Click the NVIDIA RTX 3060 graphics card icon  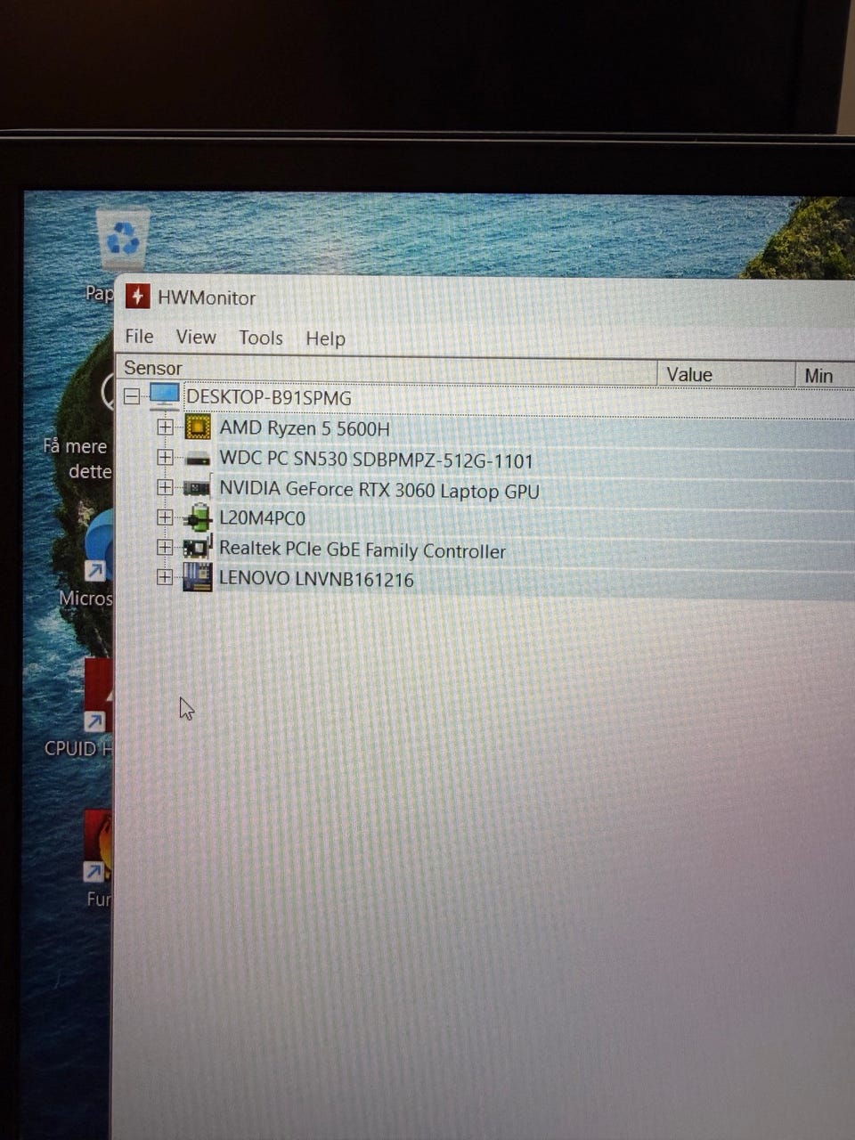click(197, 489)
